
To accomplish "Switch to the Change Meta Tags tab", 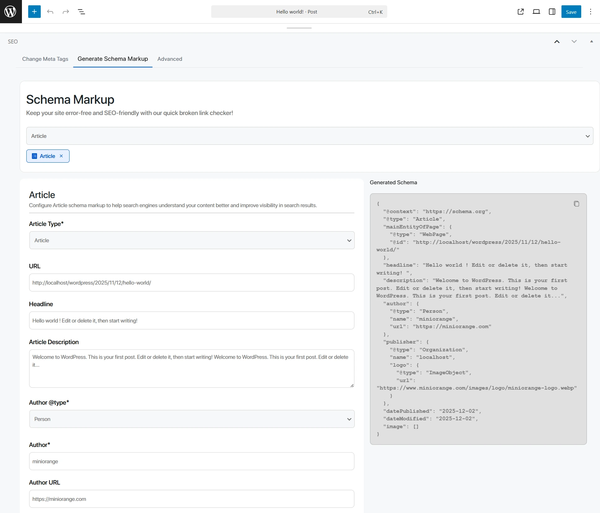I will pos(45,59).
